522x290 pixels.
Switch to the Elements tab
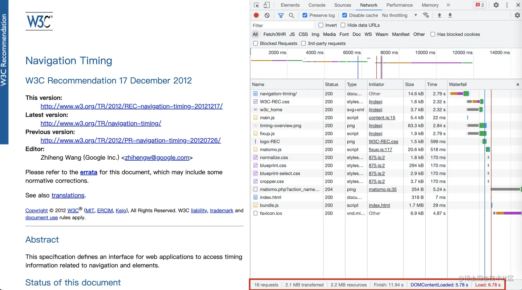coord(290,5)
